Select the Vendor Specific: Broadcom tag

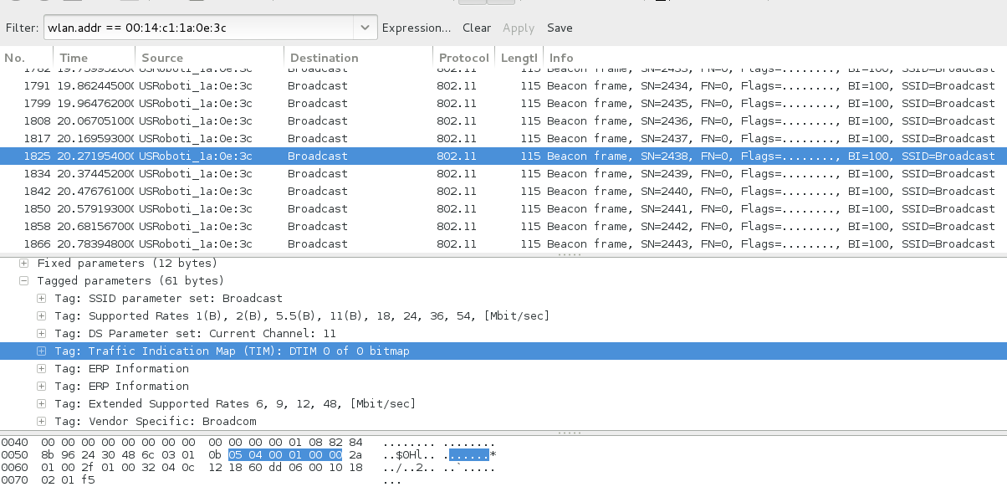[x=156, y=422]
